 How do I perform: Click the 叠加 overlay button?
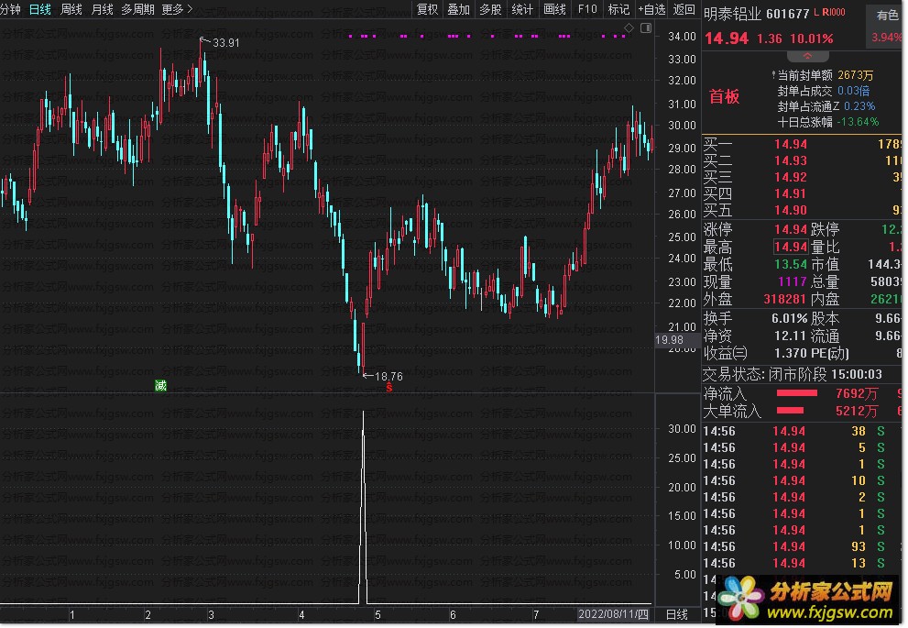459,9
